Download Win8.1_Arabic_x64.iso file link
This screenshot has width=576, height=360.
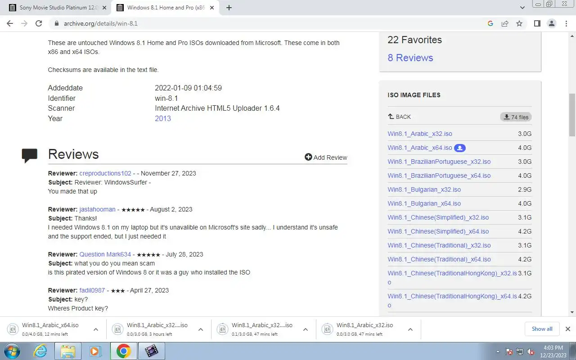coord(420,148)
